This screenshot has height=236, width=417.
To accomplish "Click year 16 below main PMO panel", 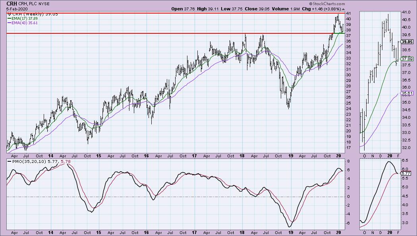I will (146, 232).
